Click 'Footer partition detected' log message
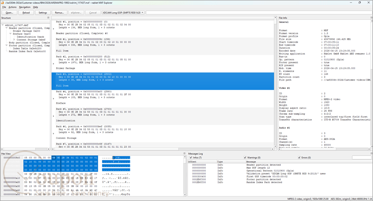 click(x=263, y=179)
